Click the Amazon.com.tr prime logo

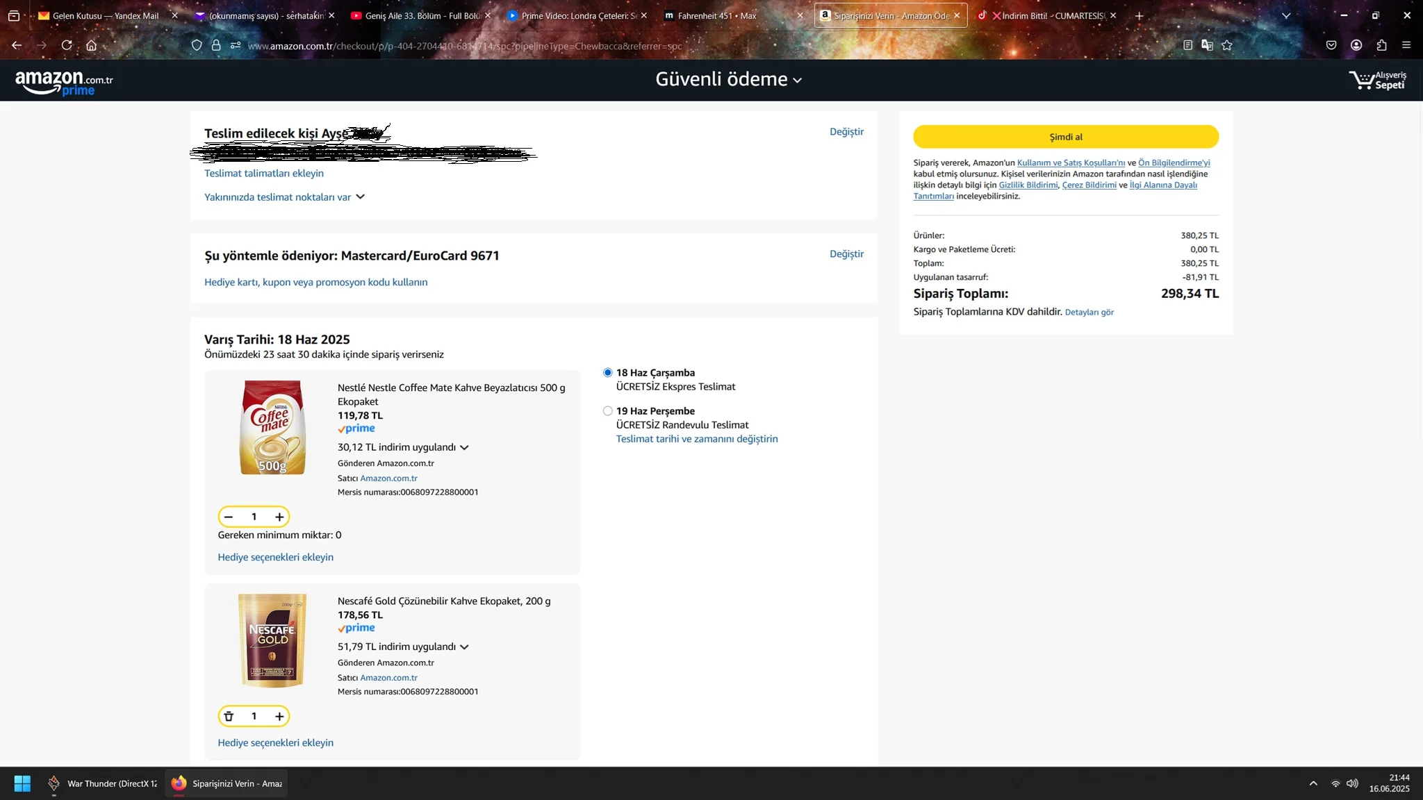64,82
